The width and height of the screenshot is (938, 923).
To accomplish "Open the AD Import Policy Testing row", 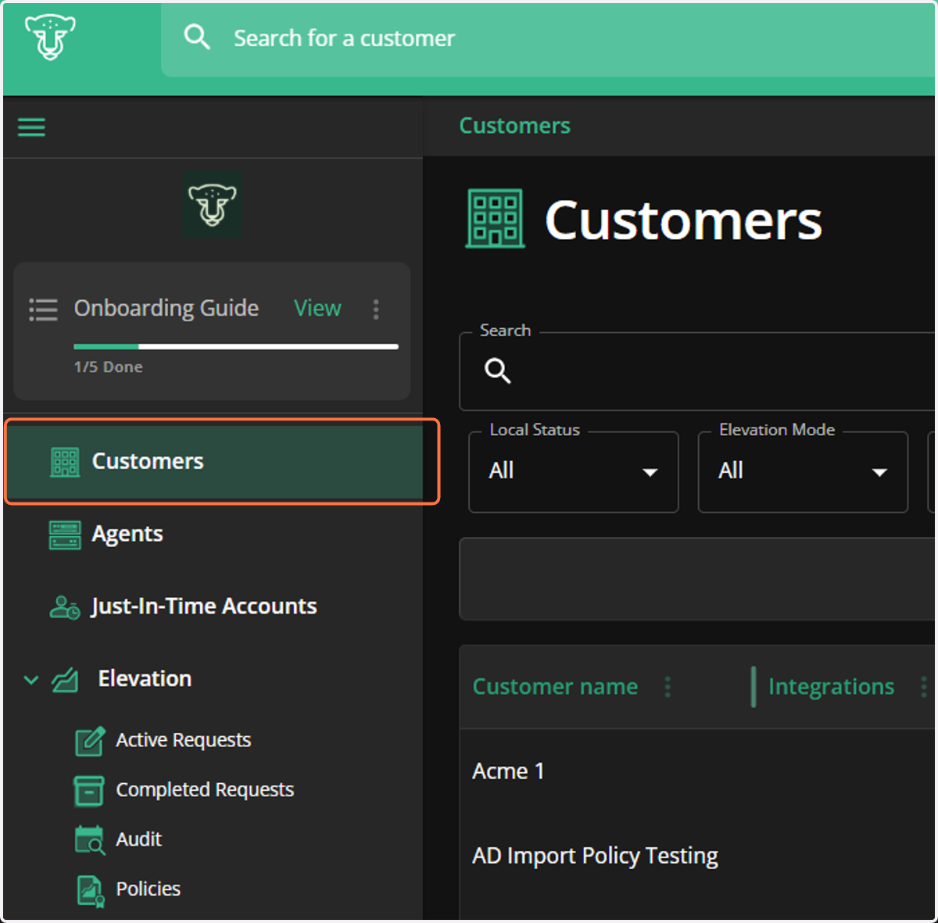I will click(x=697, y=856).
